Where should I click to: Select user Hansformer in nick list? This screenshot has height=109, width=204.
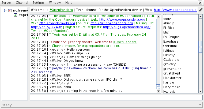[172, 78]
